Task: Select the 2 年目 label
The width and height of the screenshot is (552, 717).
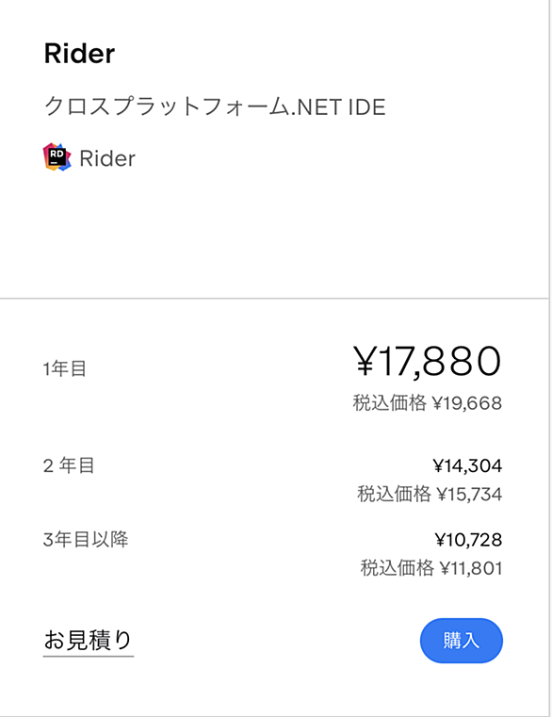Action: [69, 466]
